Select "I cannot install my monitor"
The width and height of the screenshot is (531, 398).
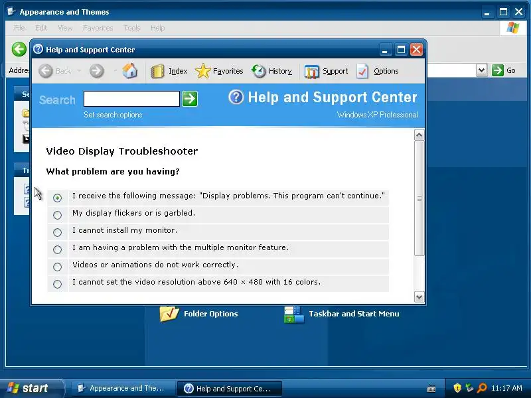pyautogui.click(x=57, y=232)
